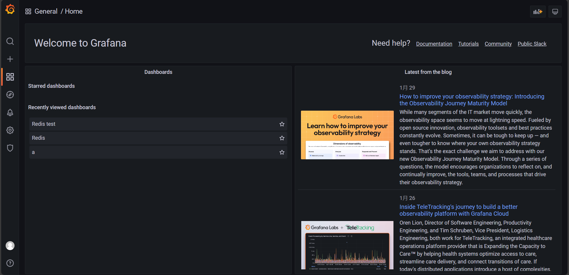Open the user profile avatar
Image resolution: width=569 pixels, height=275 pixels.
[10, 246]
